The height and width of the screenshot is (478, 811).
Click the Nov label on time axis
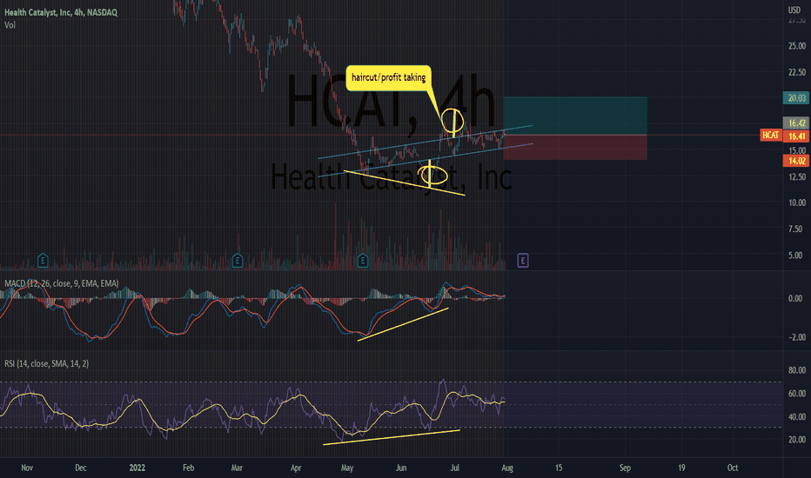27,468
